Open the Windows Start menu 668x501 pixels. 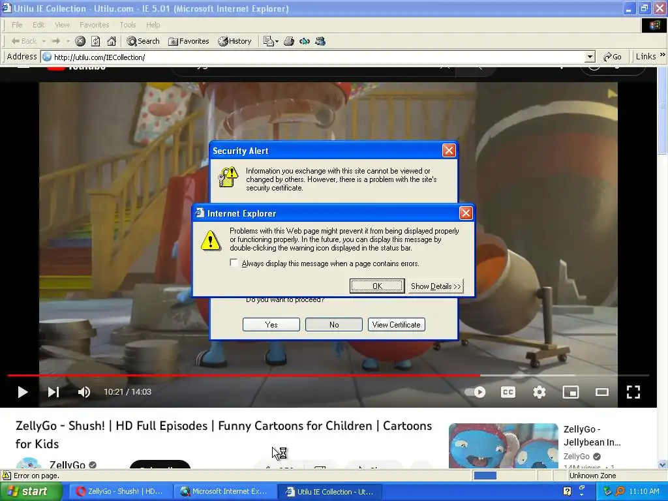point(31,491)
